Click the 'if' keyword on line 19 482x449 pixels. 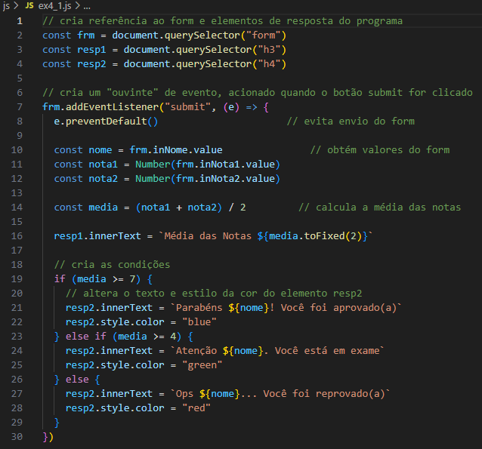tap(60, 279)
